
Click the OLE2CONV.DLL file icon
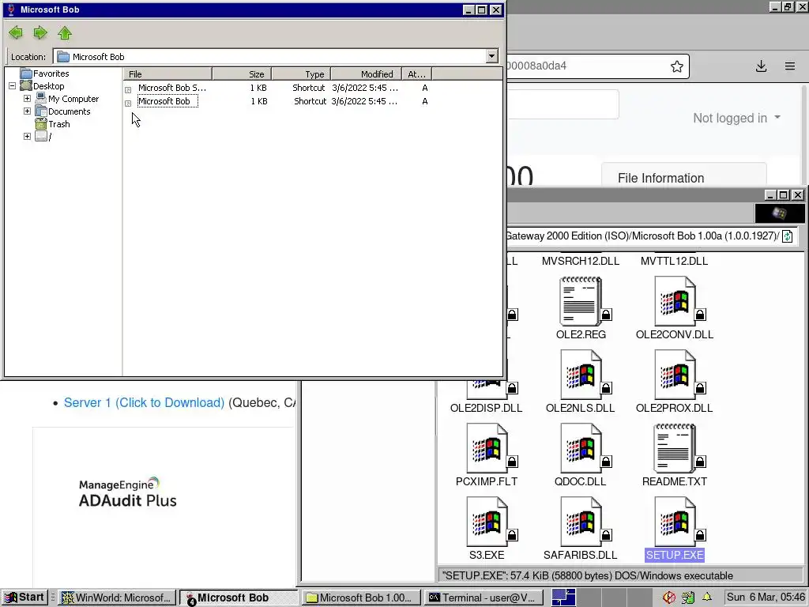tap(675, 302)
